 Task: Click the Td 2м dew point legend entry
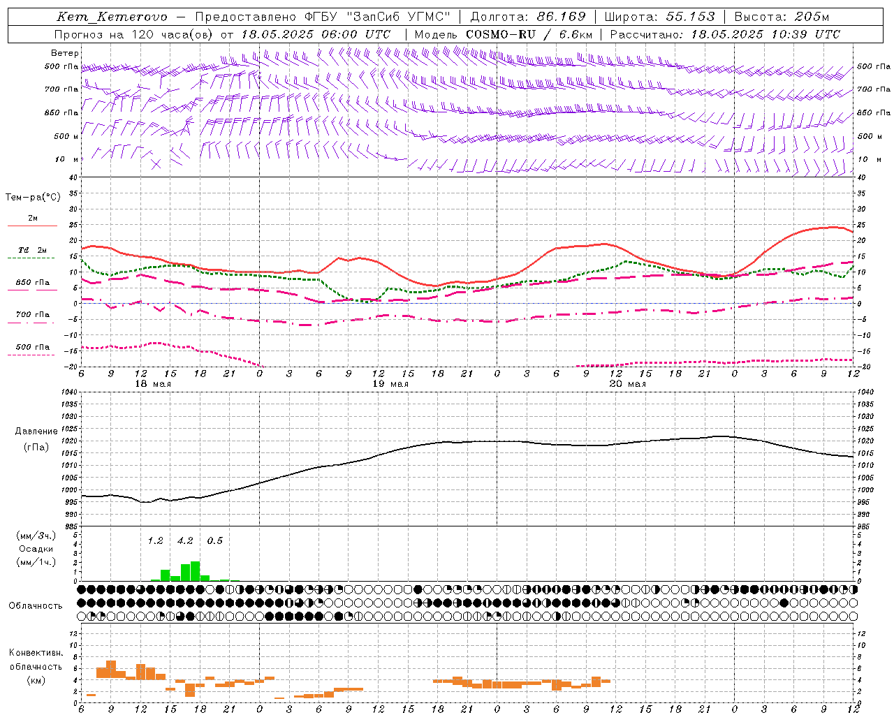click(32, 253)
